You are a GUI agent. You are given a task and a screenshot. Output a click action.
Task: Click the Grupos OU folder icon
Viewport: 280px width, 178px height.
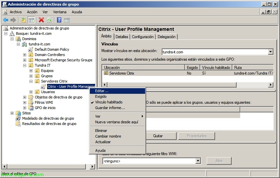pos(37,76)
